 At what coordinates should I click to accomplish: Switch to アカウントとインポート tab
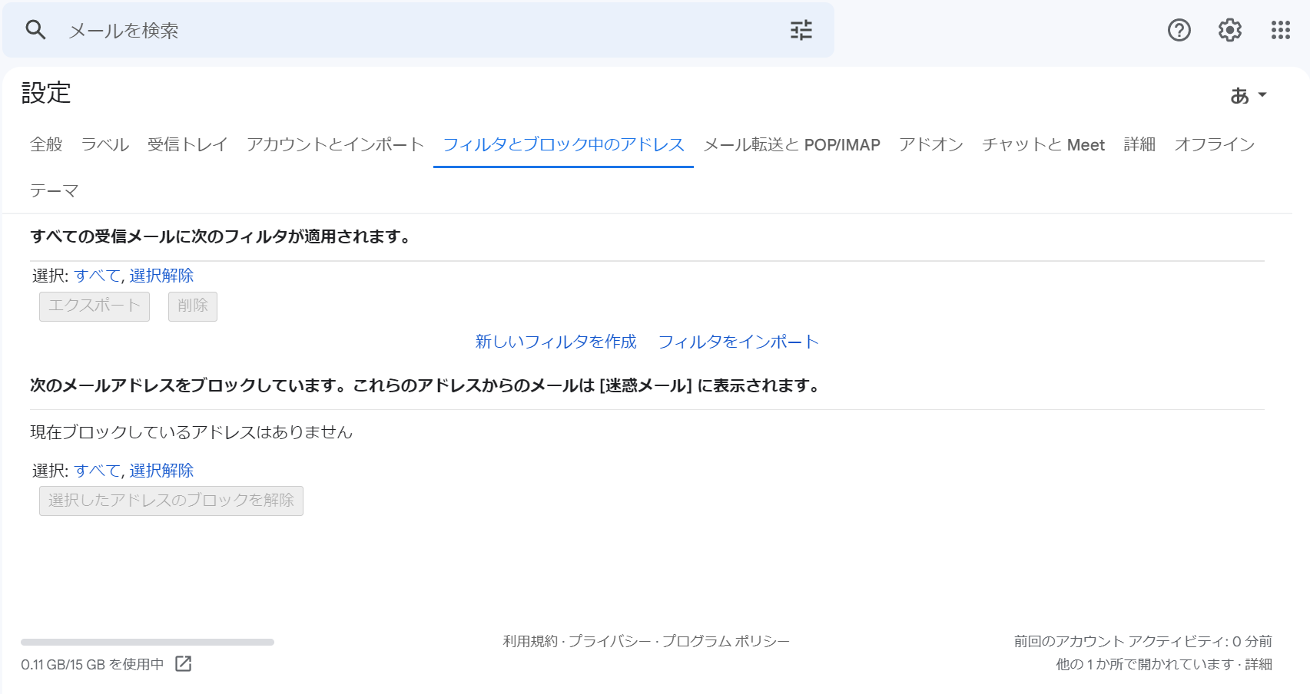(x=335, y=144)
